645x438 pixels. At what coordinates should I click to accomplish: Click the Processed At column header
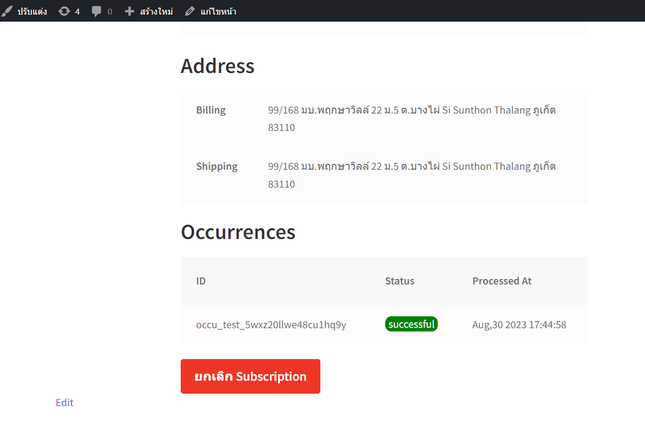[502, 281]
